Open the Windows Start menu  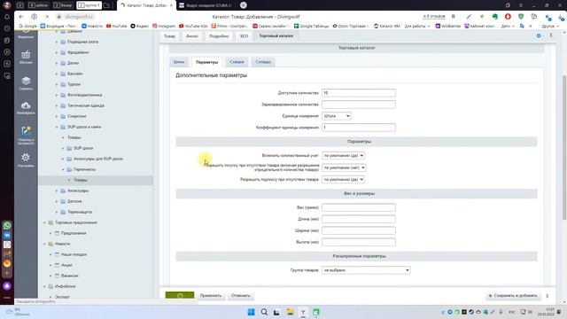(x=251, y=312)
